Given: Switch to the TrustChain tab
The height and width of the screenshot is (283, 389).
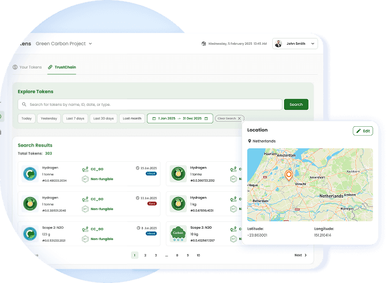Looking at the screenshot, I should (62, 67).
